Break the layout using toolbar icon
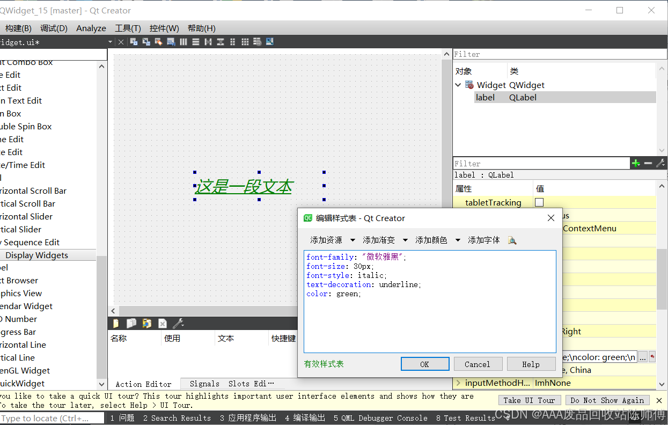 point(258,42)
